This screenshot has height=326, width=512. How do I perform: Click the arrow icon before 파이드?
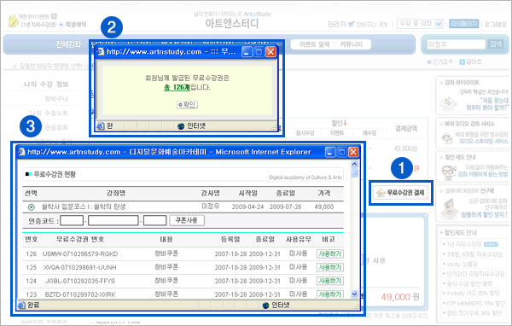tap(462, 61)
